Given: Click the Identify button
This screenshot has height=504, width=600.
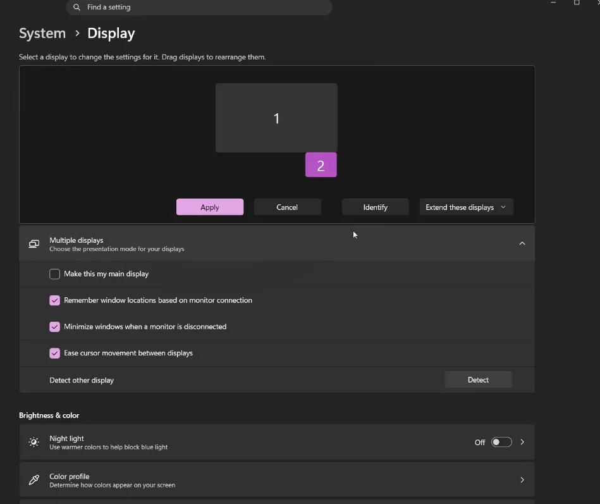Looking at the screenshot, I should (375, 207).
